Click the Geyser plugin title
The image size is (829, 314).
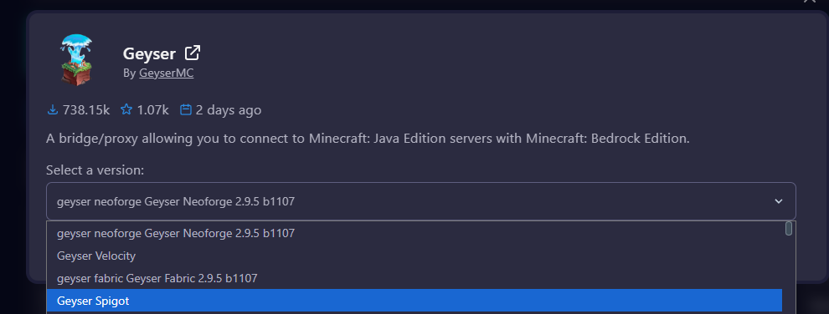pyautogui.click(x=149, y=53)
